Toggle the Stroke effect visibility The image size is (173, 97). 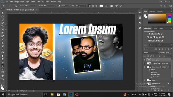[152, 72]
